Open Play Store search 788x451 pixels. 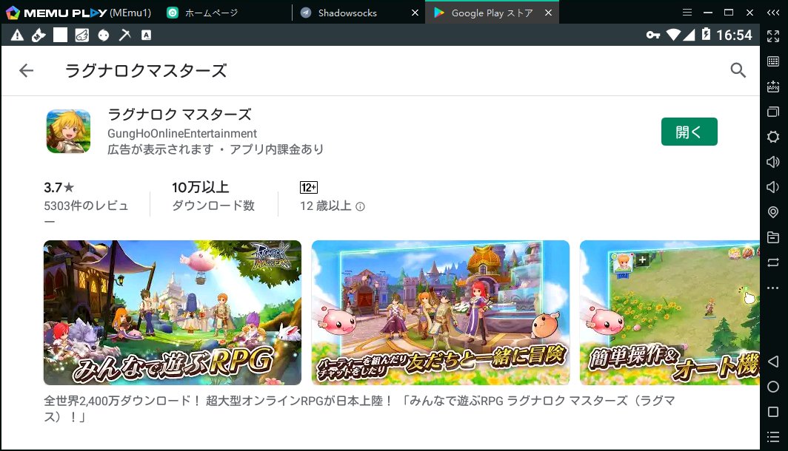[x=738, y=70]
